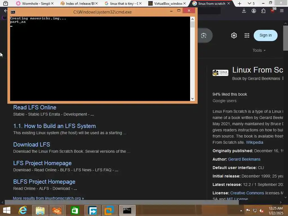Image resolution: width=288 pixels, height=216 pixels.
Task: Click 'More results from linuxfromscratch.org'
Action: 48,198
